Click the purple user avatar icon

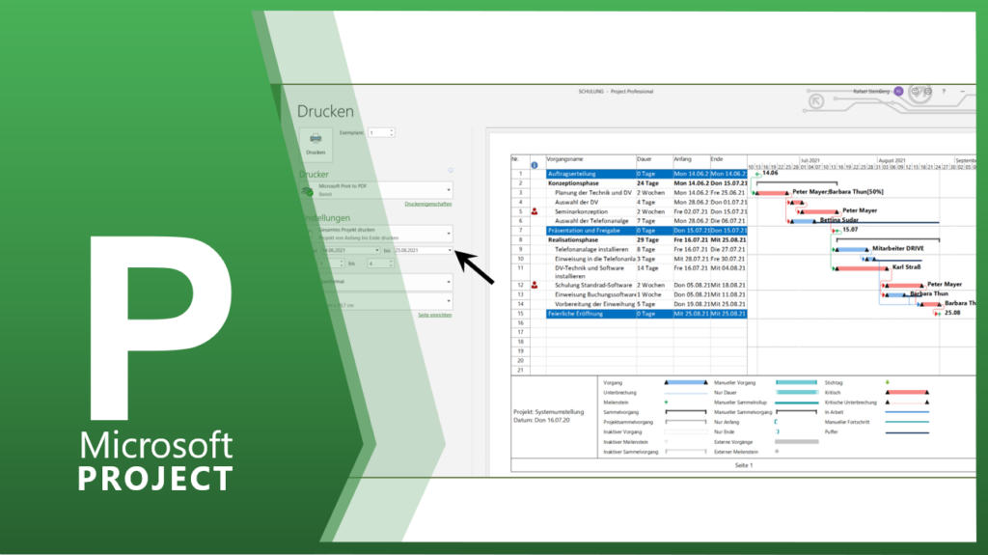click(898, 92)
